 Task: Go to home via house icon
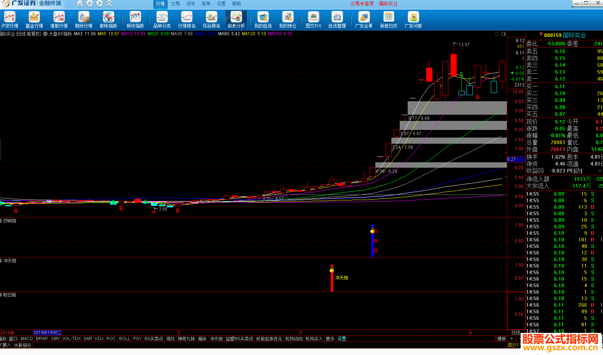tap(80, 4)
